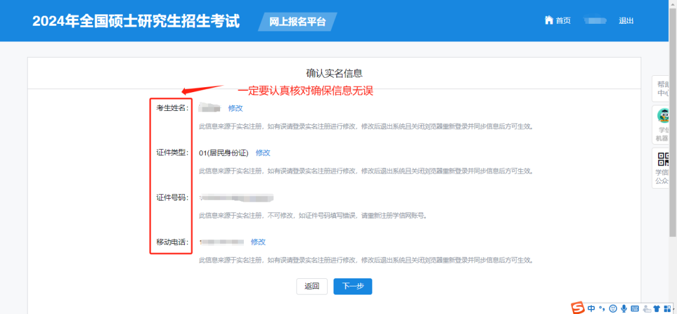Open Sogou emoji smiley face panel
This screenshot has height=314, width=677.
pos(613,308)
